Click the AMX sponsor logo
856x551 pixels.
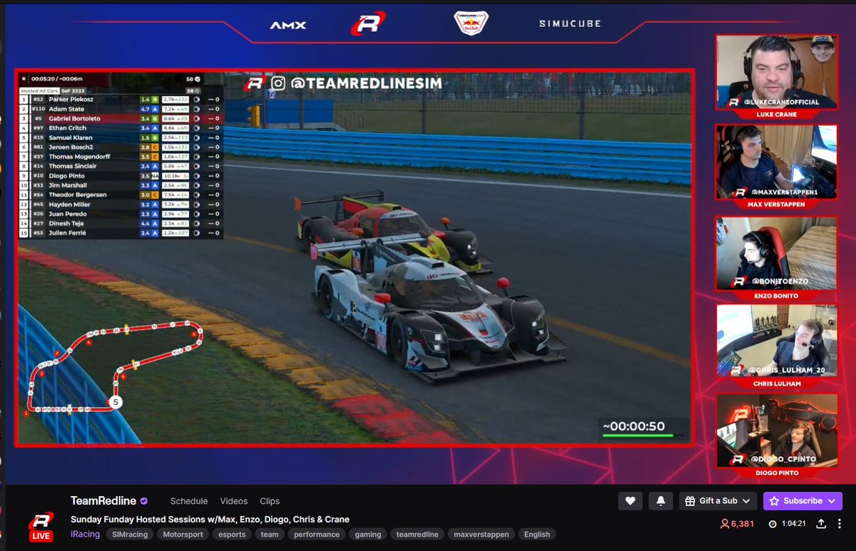(x=288, y=25)
